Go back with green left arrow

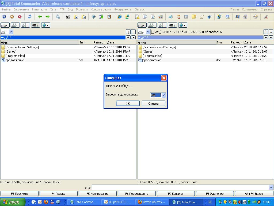click(40, 17)
